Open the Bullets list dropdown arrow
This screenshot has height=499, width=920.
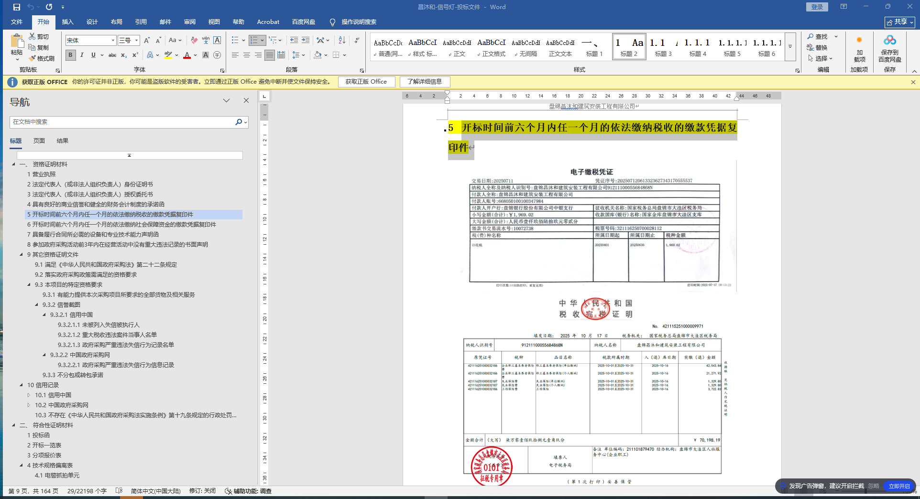pos(243,40)
